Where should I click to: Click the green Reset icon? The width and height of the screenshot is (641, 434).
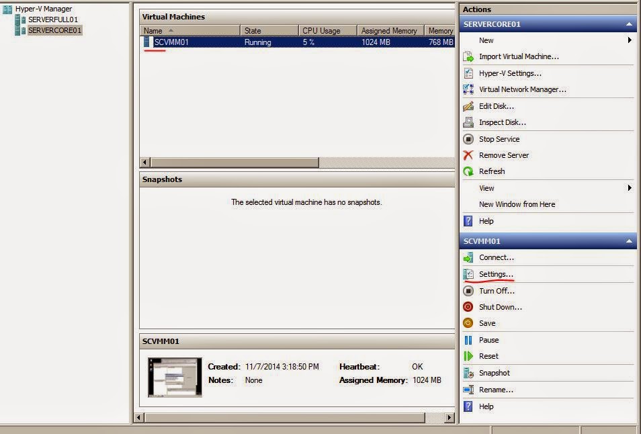468,356
